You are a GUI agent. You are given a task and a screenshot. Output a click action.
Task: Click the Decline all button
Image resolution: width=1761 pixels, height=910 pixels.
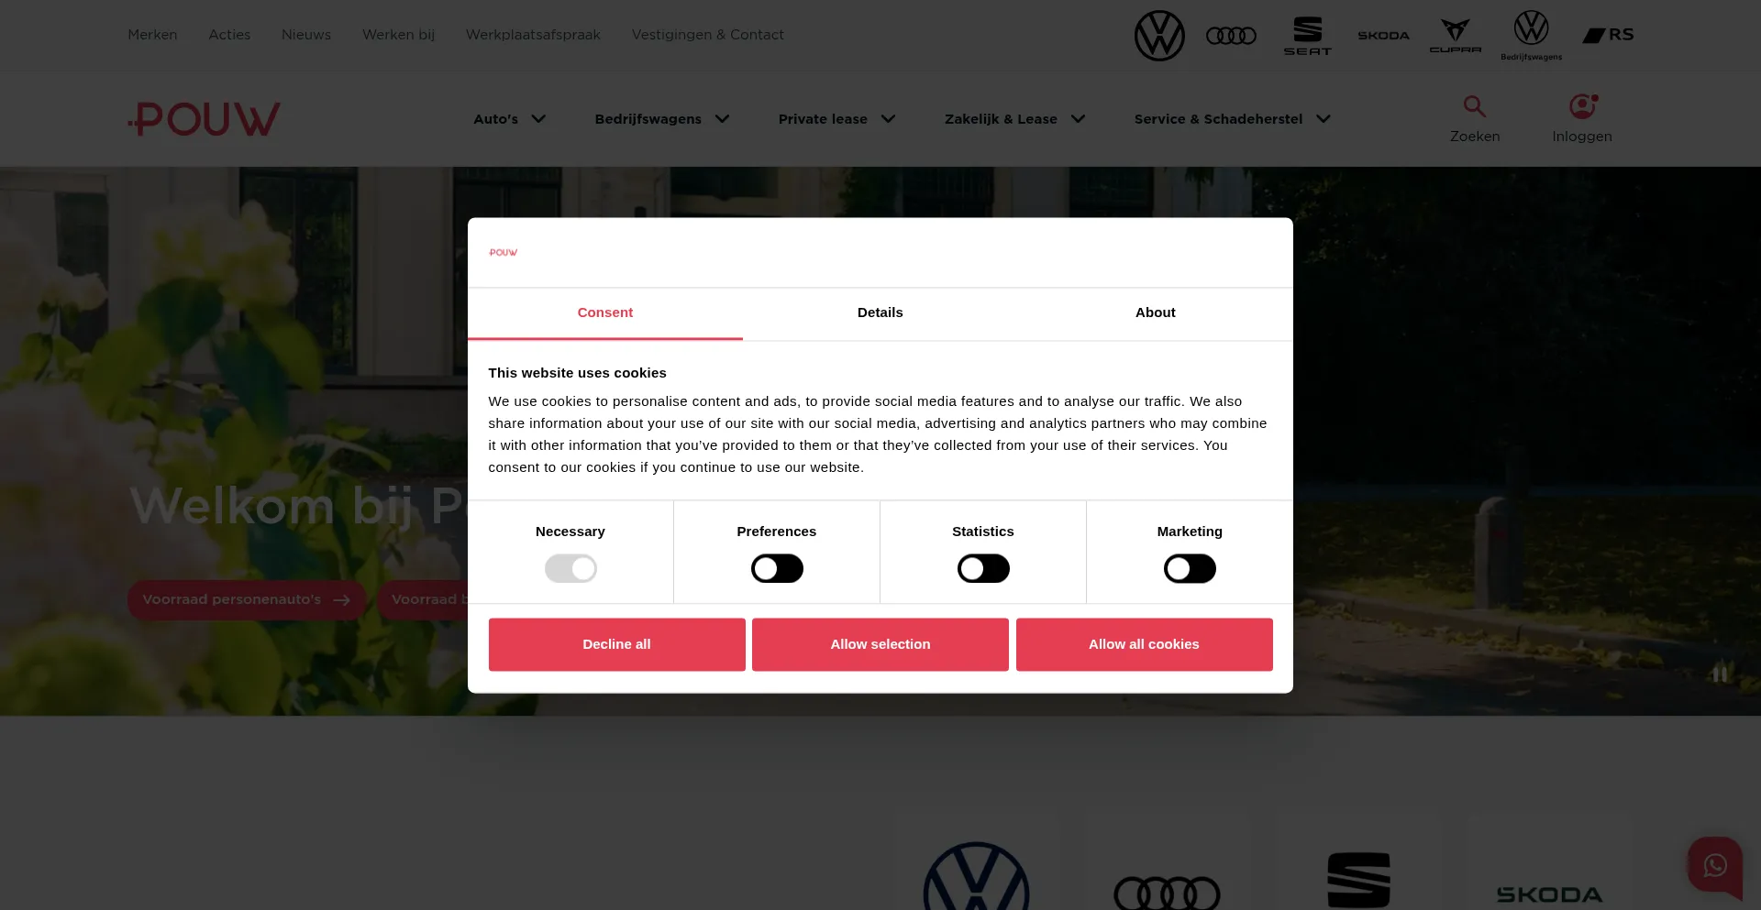pos(616,644)
